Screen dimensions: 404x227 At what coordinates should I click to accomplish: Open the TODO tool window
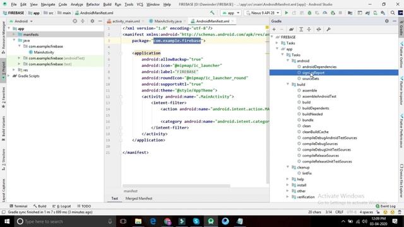click(84, 206)
